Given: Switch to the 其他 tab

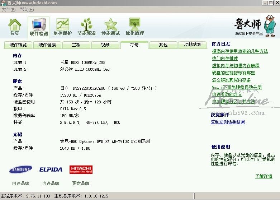Looking at the screenshot, I should (x=163, y=45).
